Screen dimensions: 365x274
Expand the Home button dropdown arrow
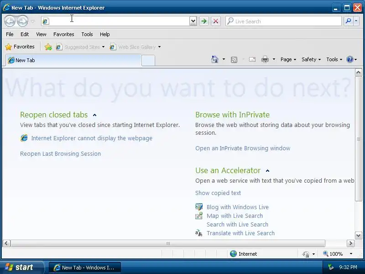point(224,59)
